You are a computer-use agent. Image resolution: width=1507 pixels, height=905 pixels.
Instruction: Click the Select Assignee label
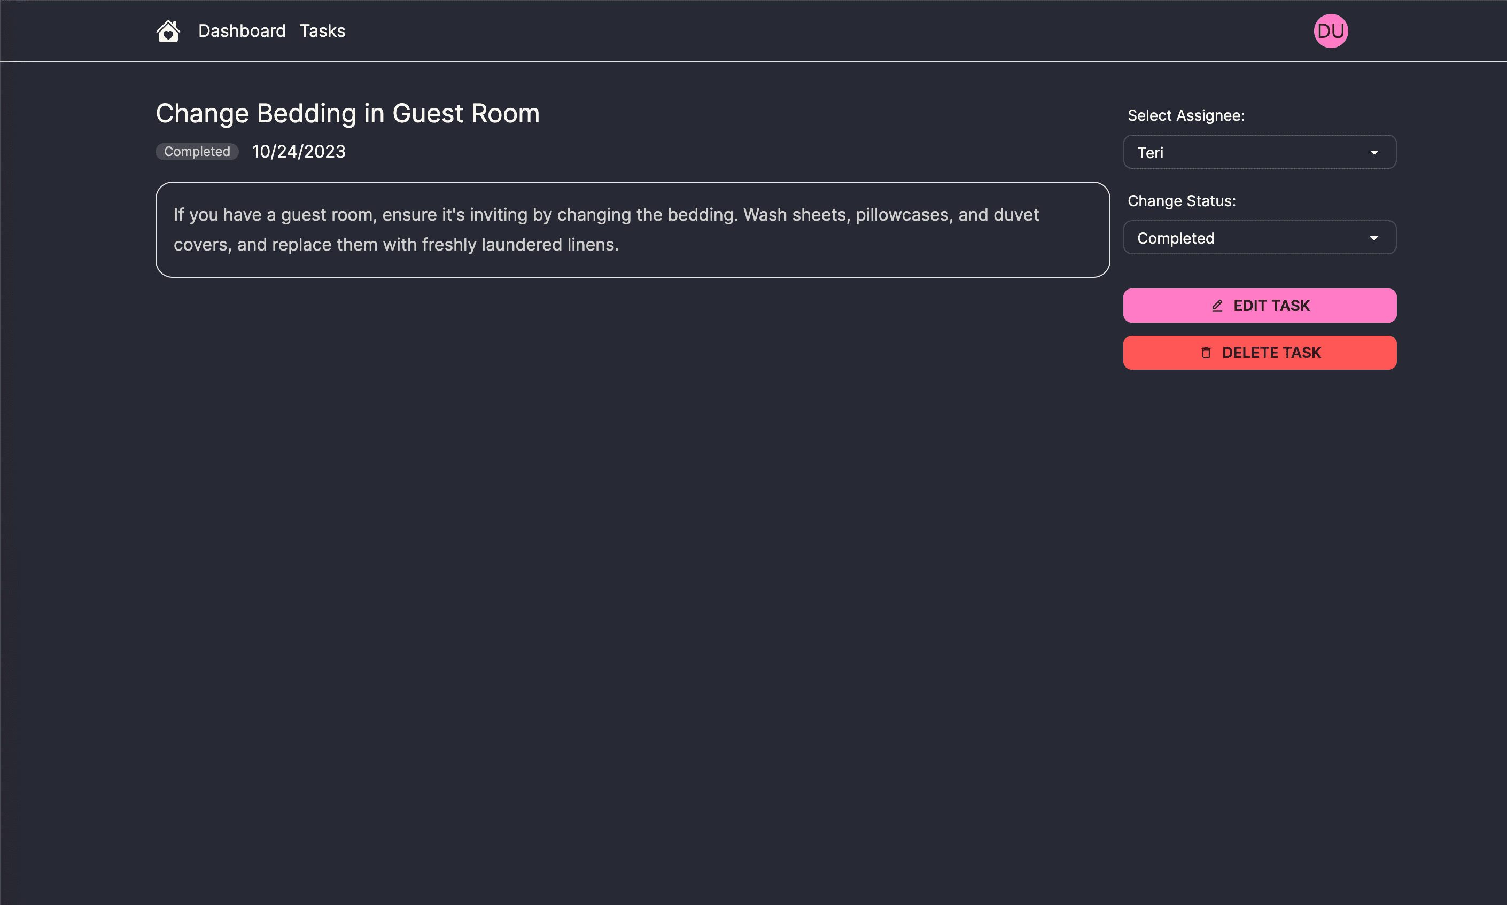coord(1186,115)
